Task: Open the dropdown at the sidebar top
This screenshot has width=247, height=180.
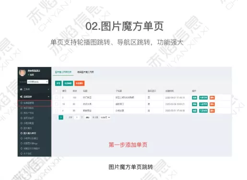Action: point(37,82)
